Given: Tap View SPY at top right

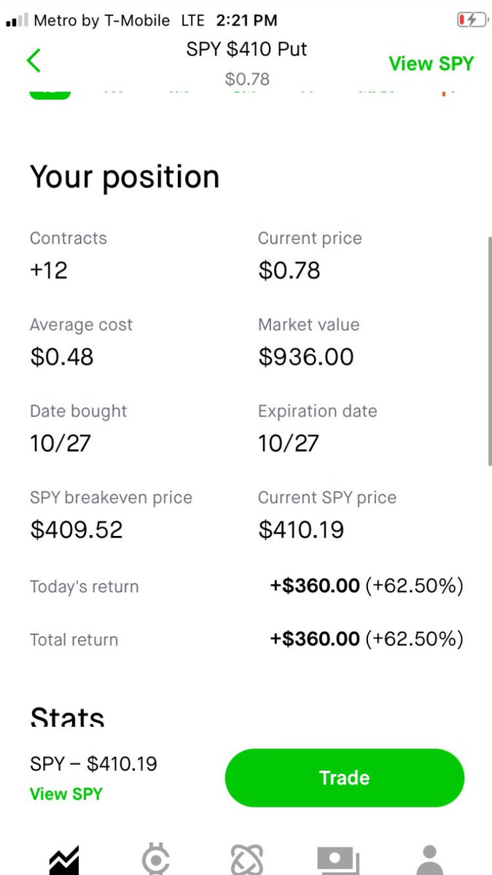Looking at the screenshot, I should click(431, 63).
